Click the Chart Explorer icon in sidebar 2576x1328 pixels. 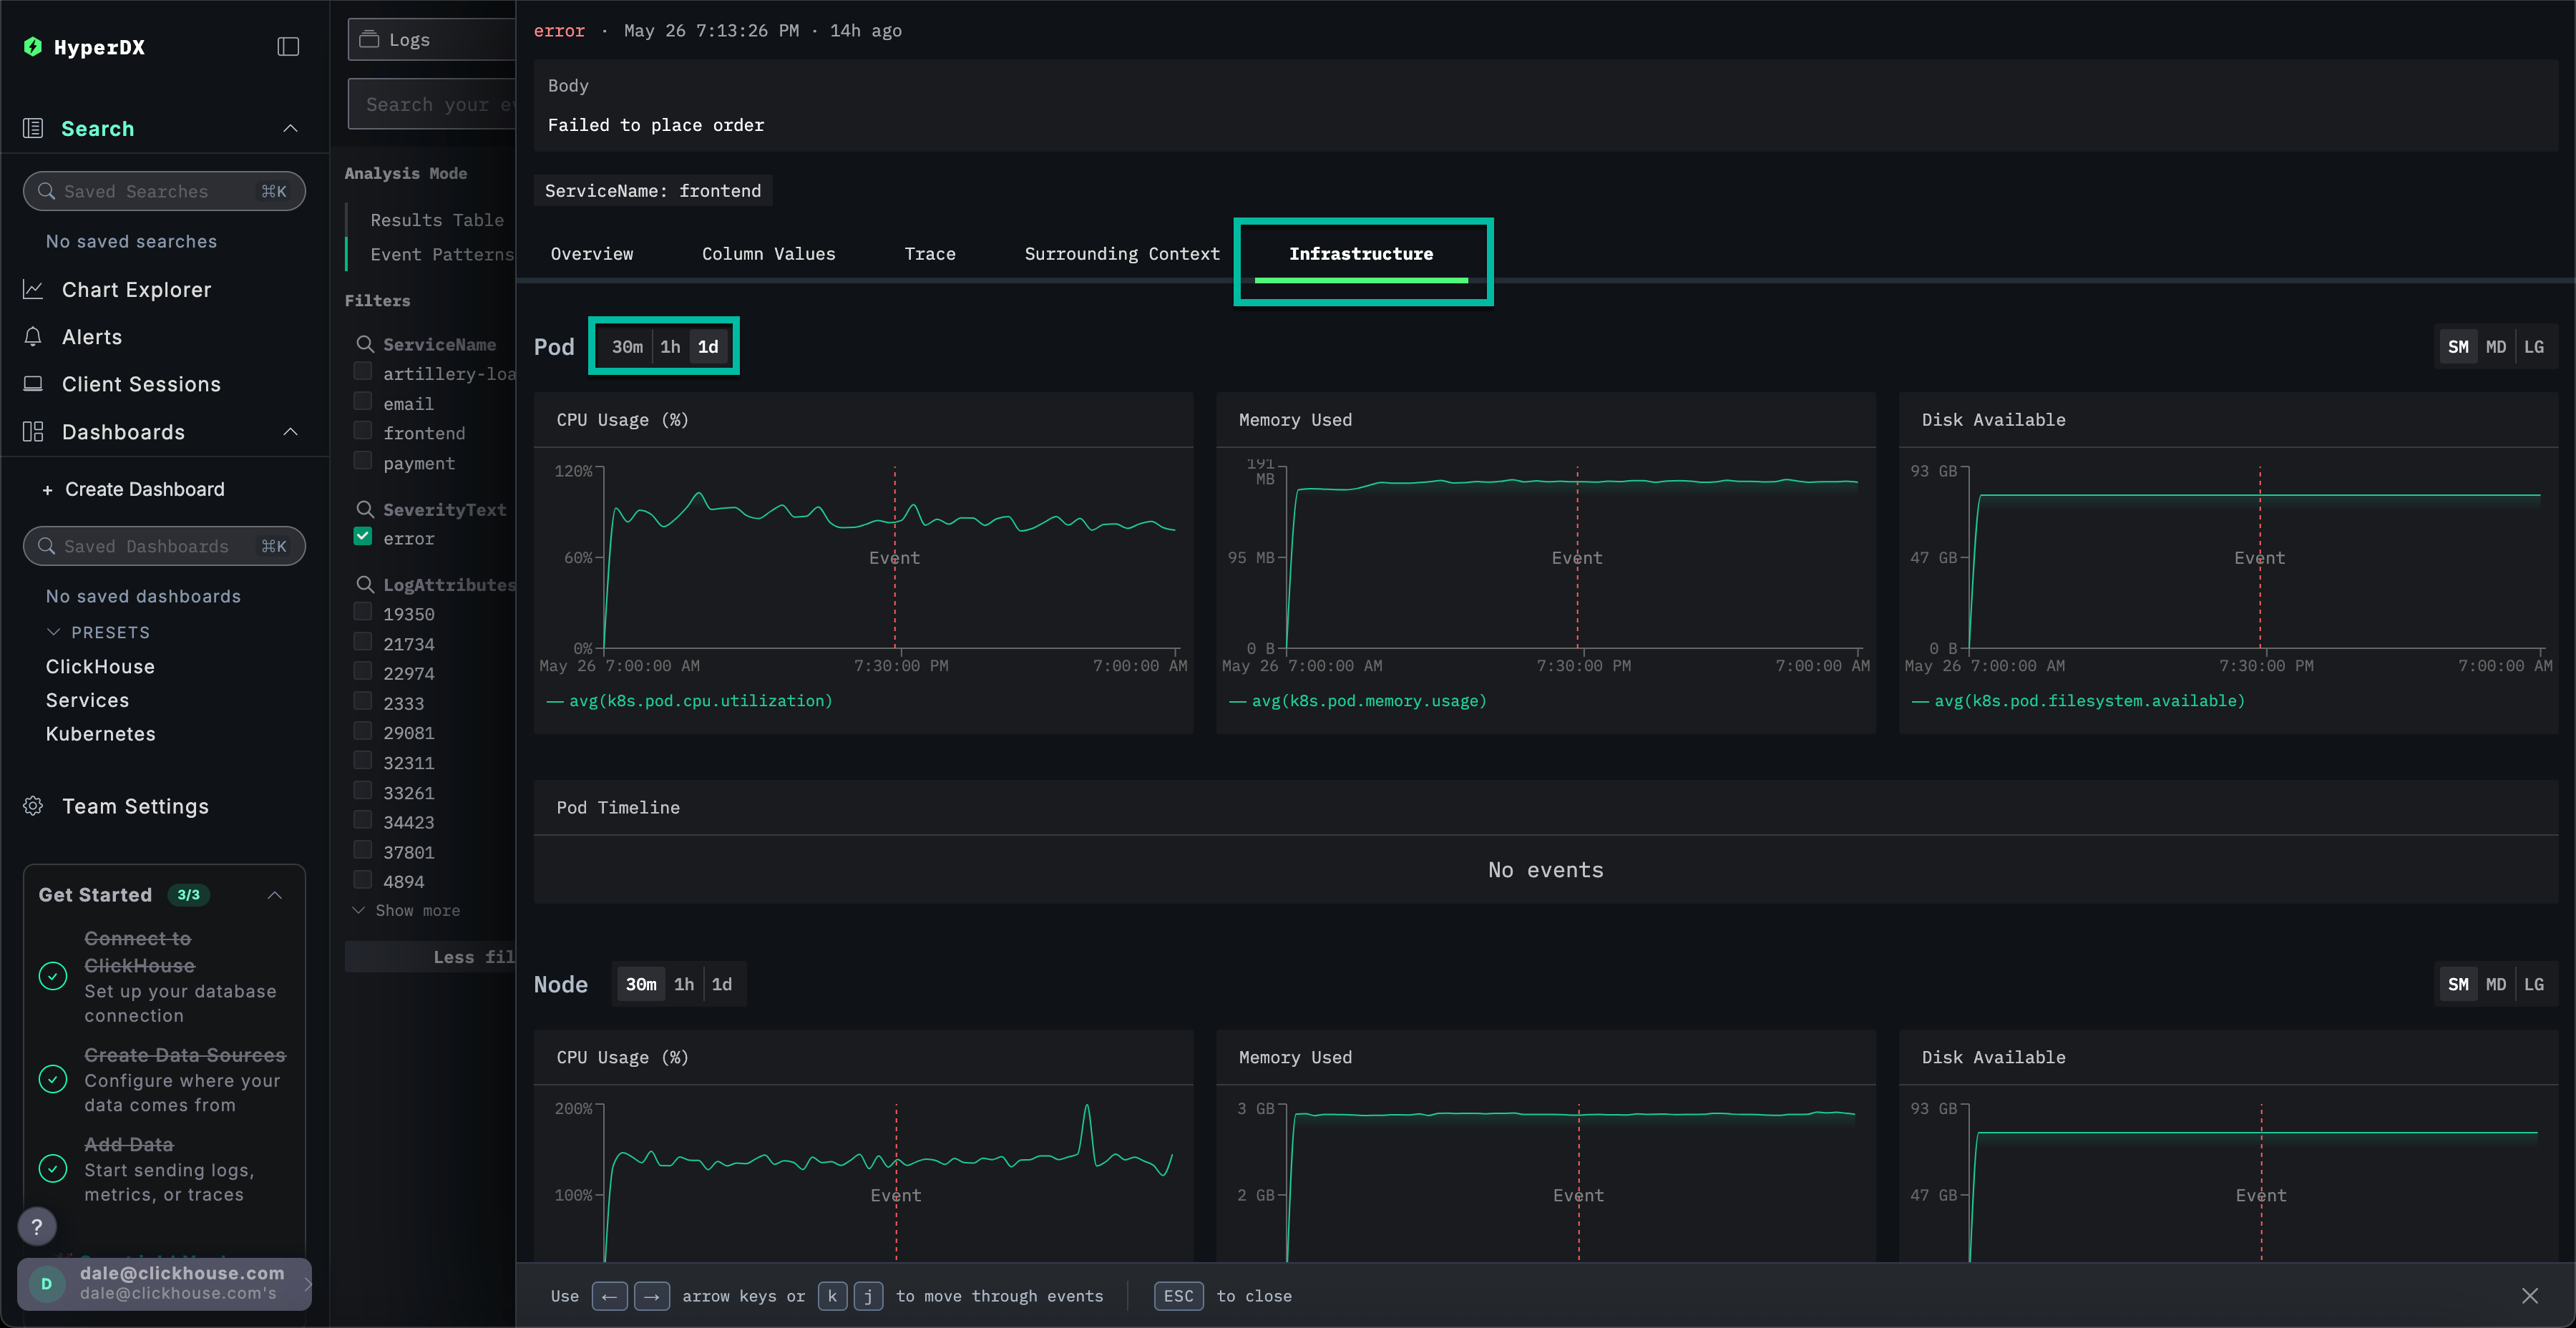[33, 289]
